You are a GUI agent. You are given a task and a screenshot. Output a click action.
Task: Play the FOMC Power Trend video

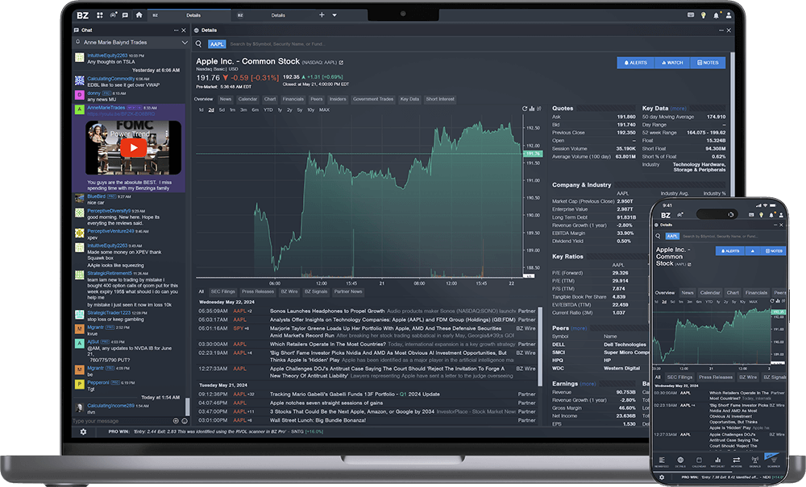click(x=134, y=148)
